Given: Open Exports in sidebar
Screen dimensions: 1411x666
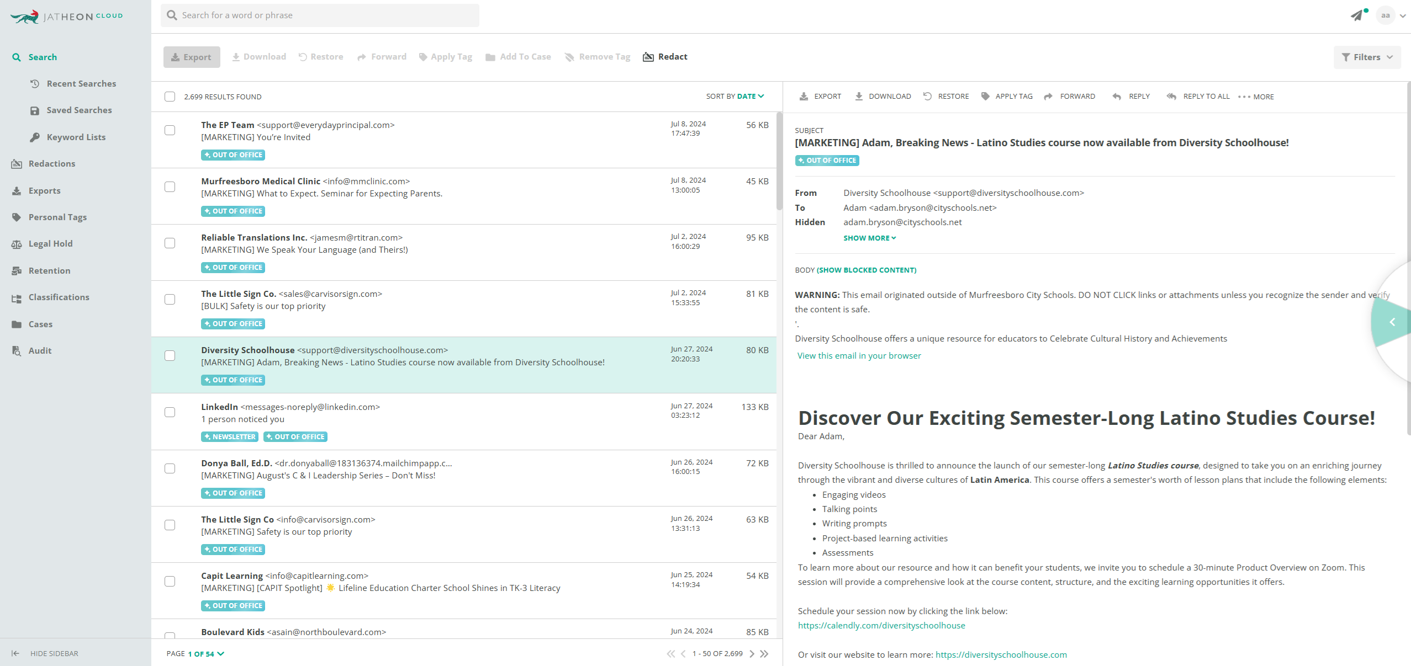Looking at the screenshot, I should [x=45, y=191].
